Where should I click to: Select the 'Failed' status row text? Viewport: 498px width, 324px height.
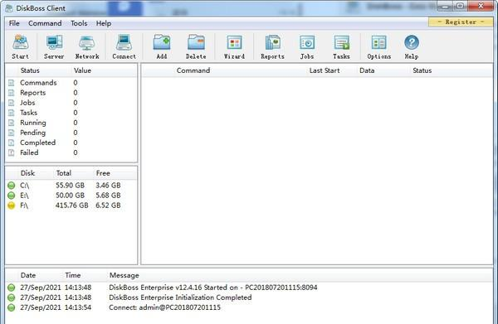[29, 152]
